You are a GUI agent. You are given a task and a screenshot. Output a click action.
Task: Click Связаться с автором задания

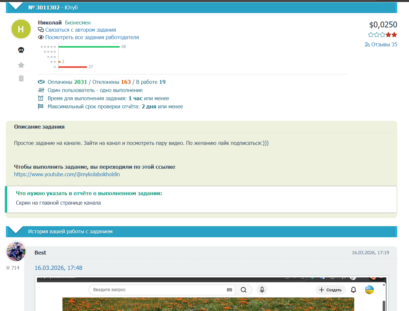point(80,30)
